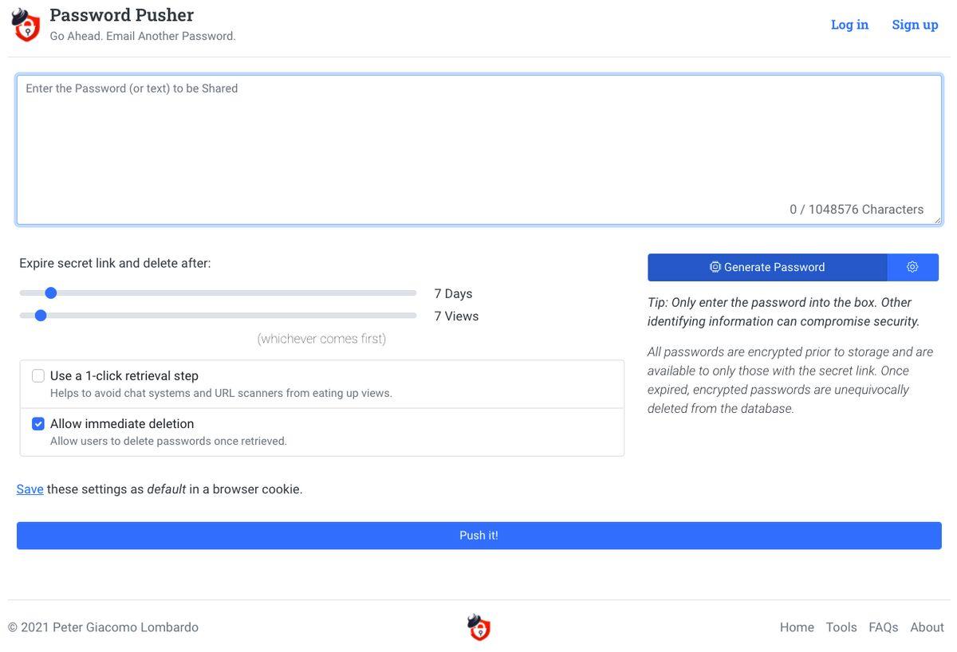Open Tools footer link
Viewport: 957px width, 652px height.
pyautogui.click(x=841, y=627)
